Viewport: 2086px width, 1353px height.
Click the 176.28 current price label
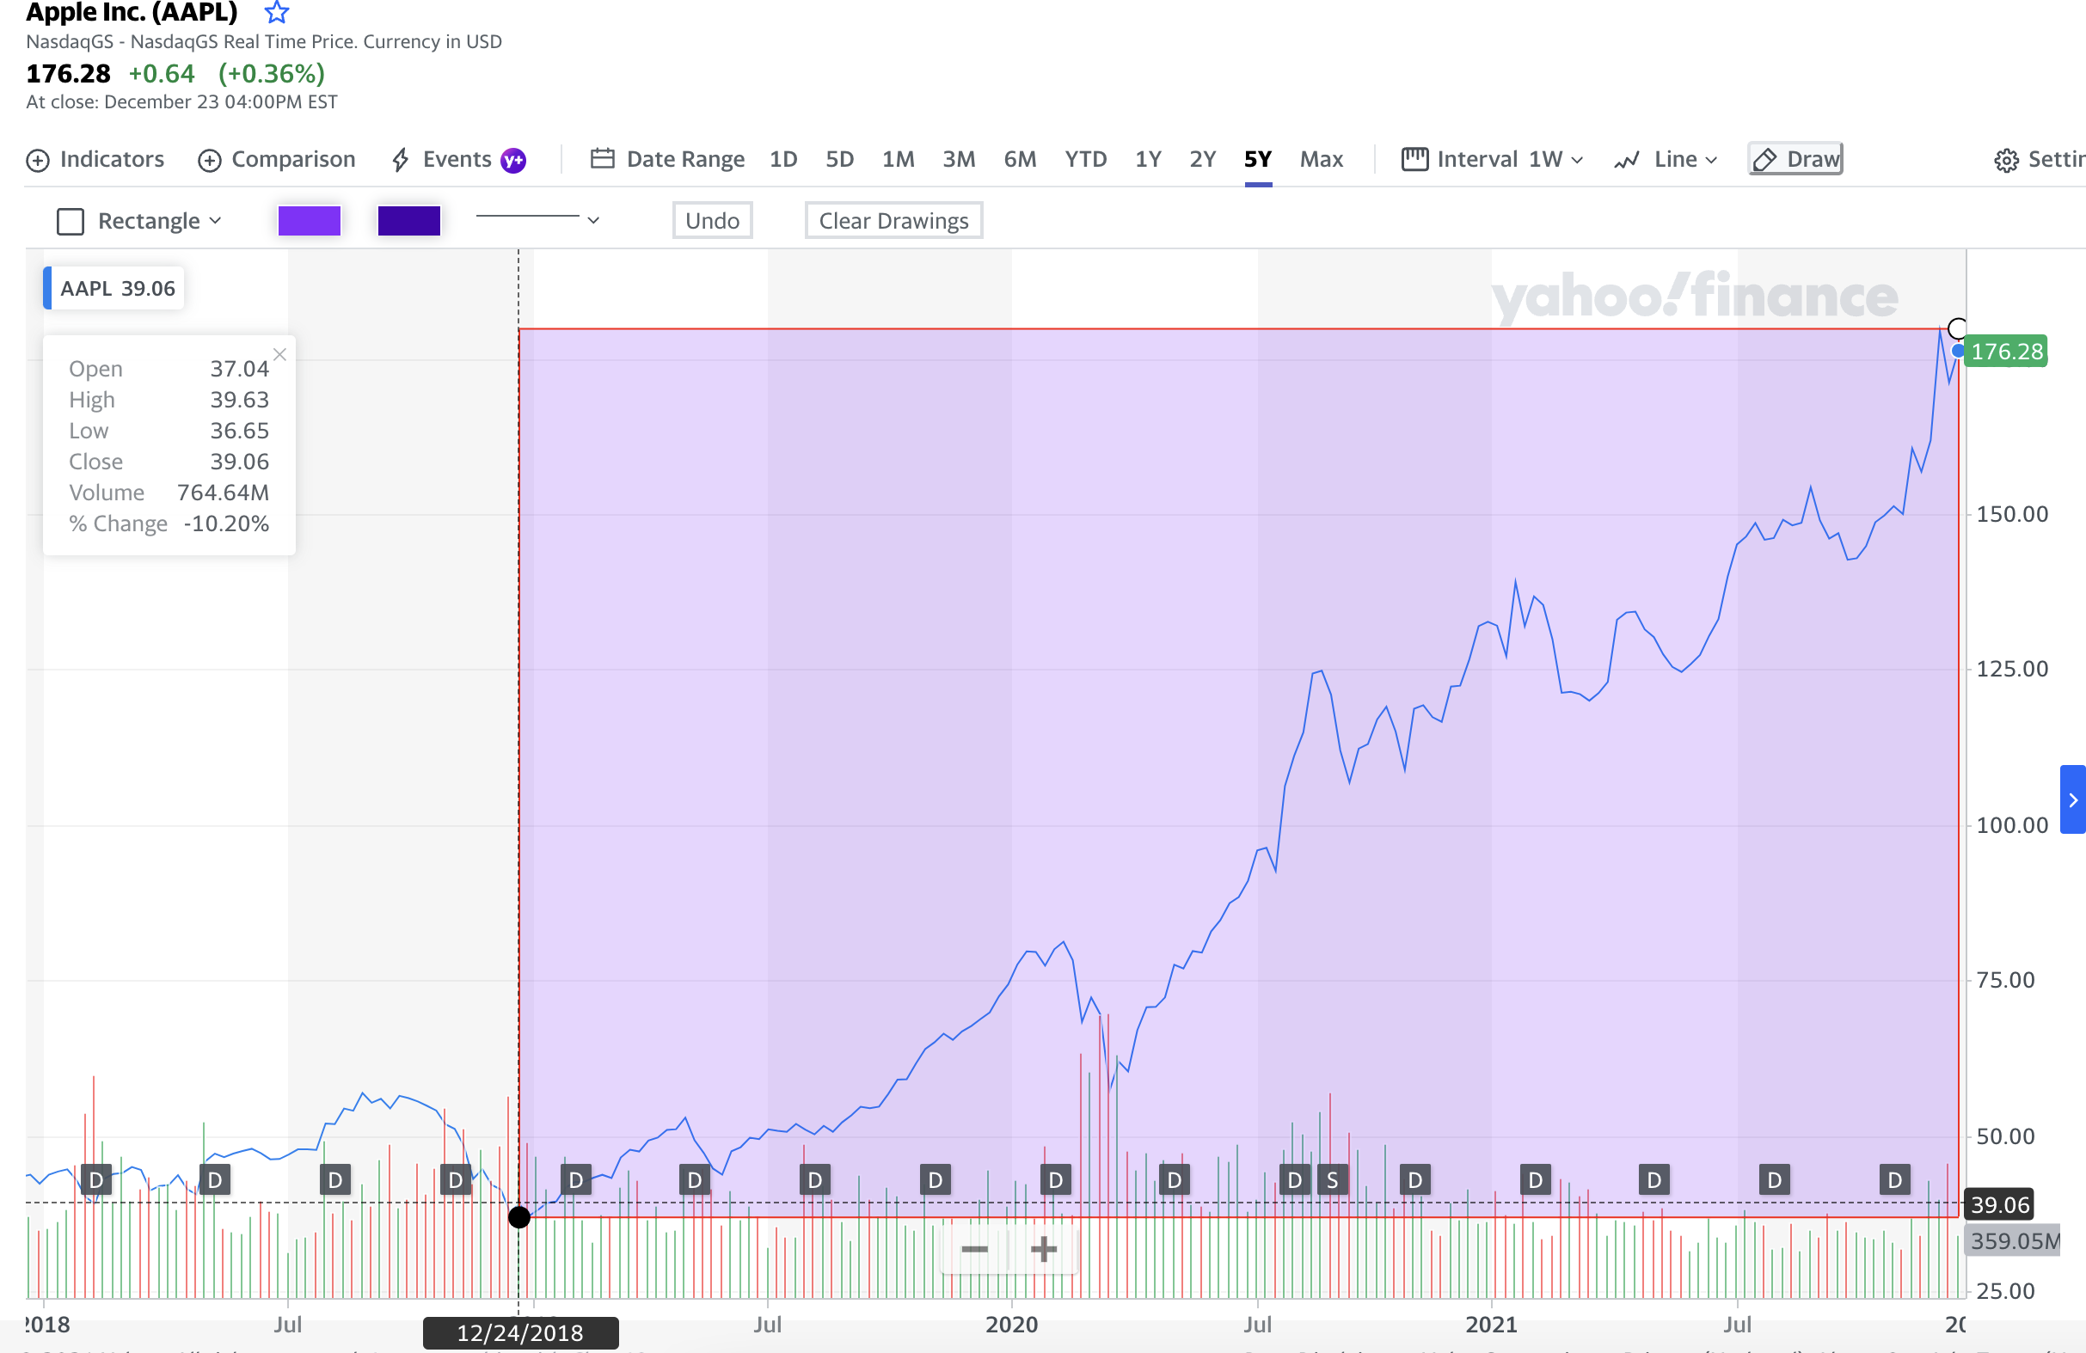click(x=2006, y=352)
